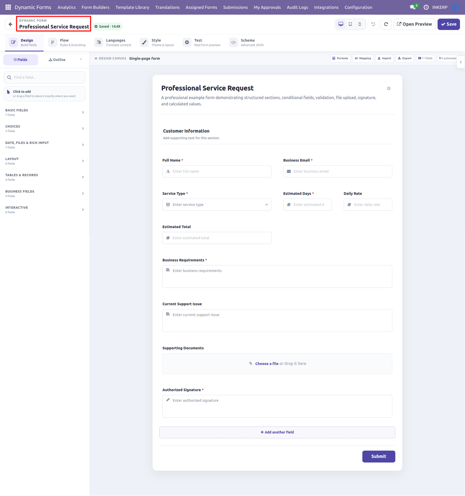Click the 11 fields badge

(425, 58)
